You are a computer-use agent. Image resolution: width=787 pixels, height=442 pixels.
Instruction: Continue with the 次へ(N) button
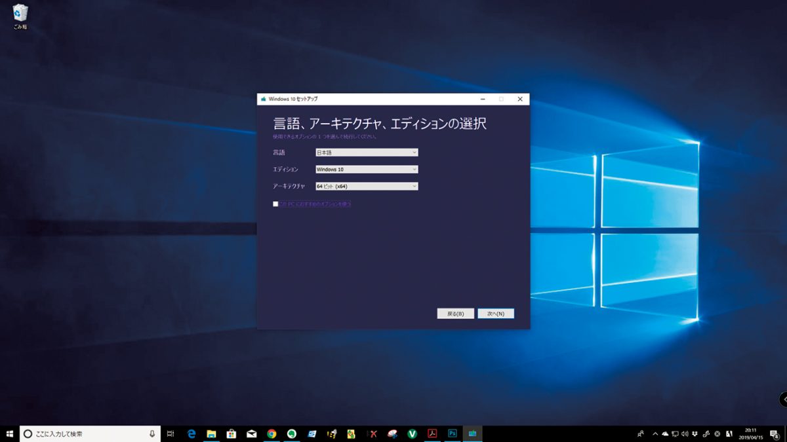pos(496,314)
